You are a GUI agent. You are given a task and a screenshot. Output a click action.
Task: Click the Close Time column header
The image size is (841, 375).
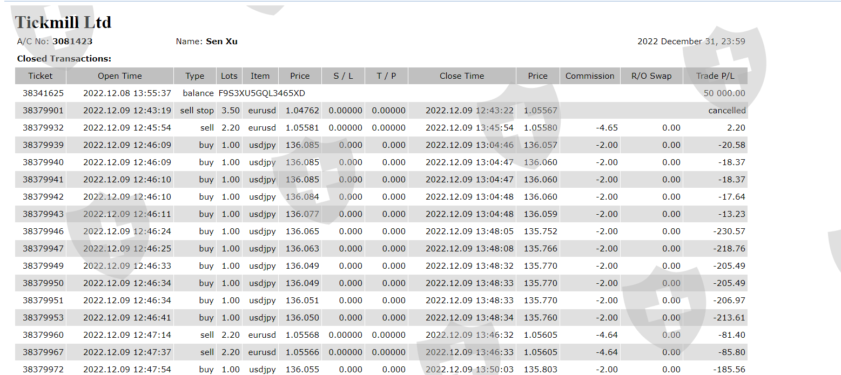(x=462, y=76)
